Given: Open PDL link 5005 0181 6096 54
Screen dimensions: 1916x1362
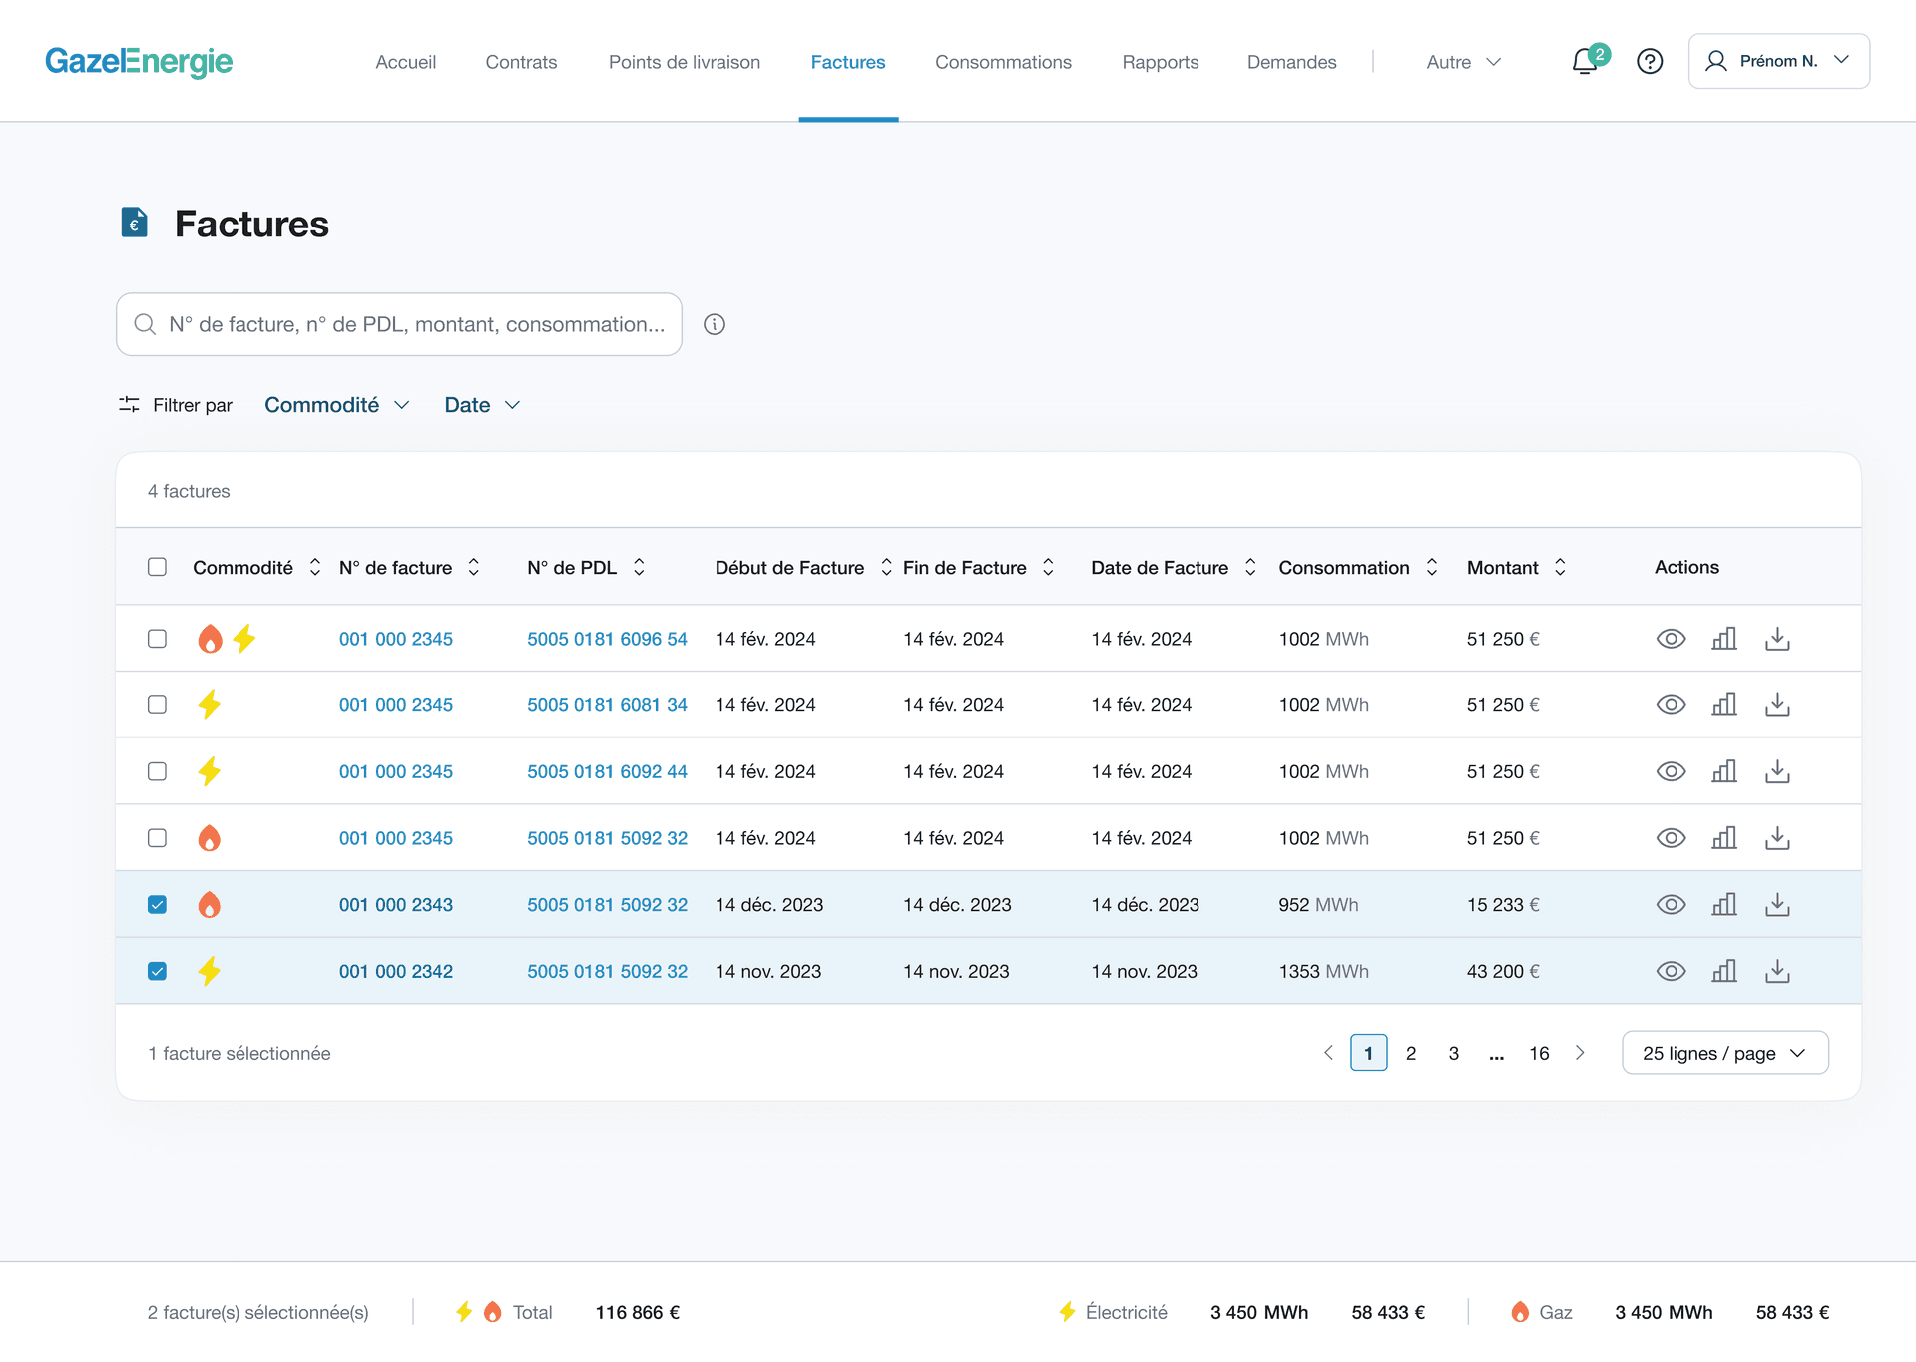Looking at the screenshot, I should (x=607, y=639).
